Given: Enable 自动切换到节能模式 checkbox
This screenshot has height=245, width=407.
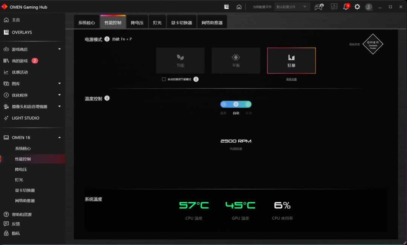Looking at the screenshot, I should tap(164, 79).
